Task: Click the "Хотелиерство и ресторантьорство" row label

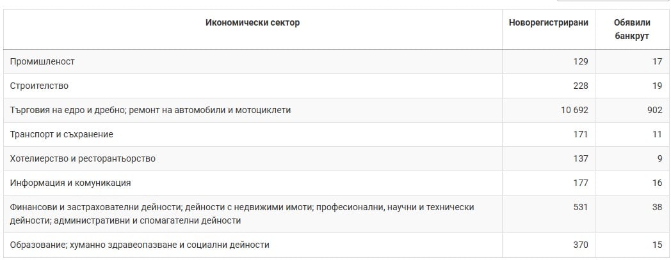Action: [83, 158]
